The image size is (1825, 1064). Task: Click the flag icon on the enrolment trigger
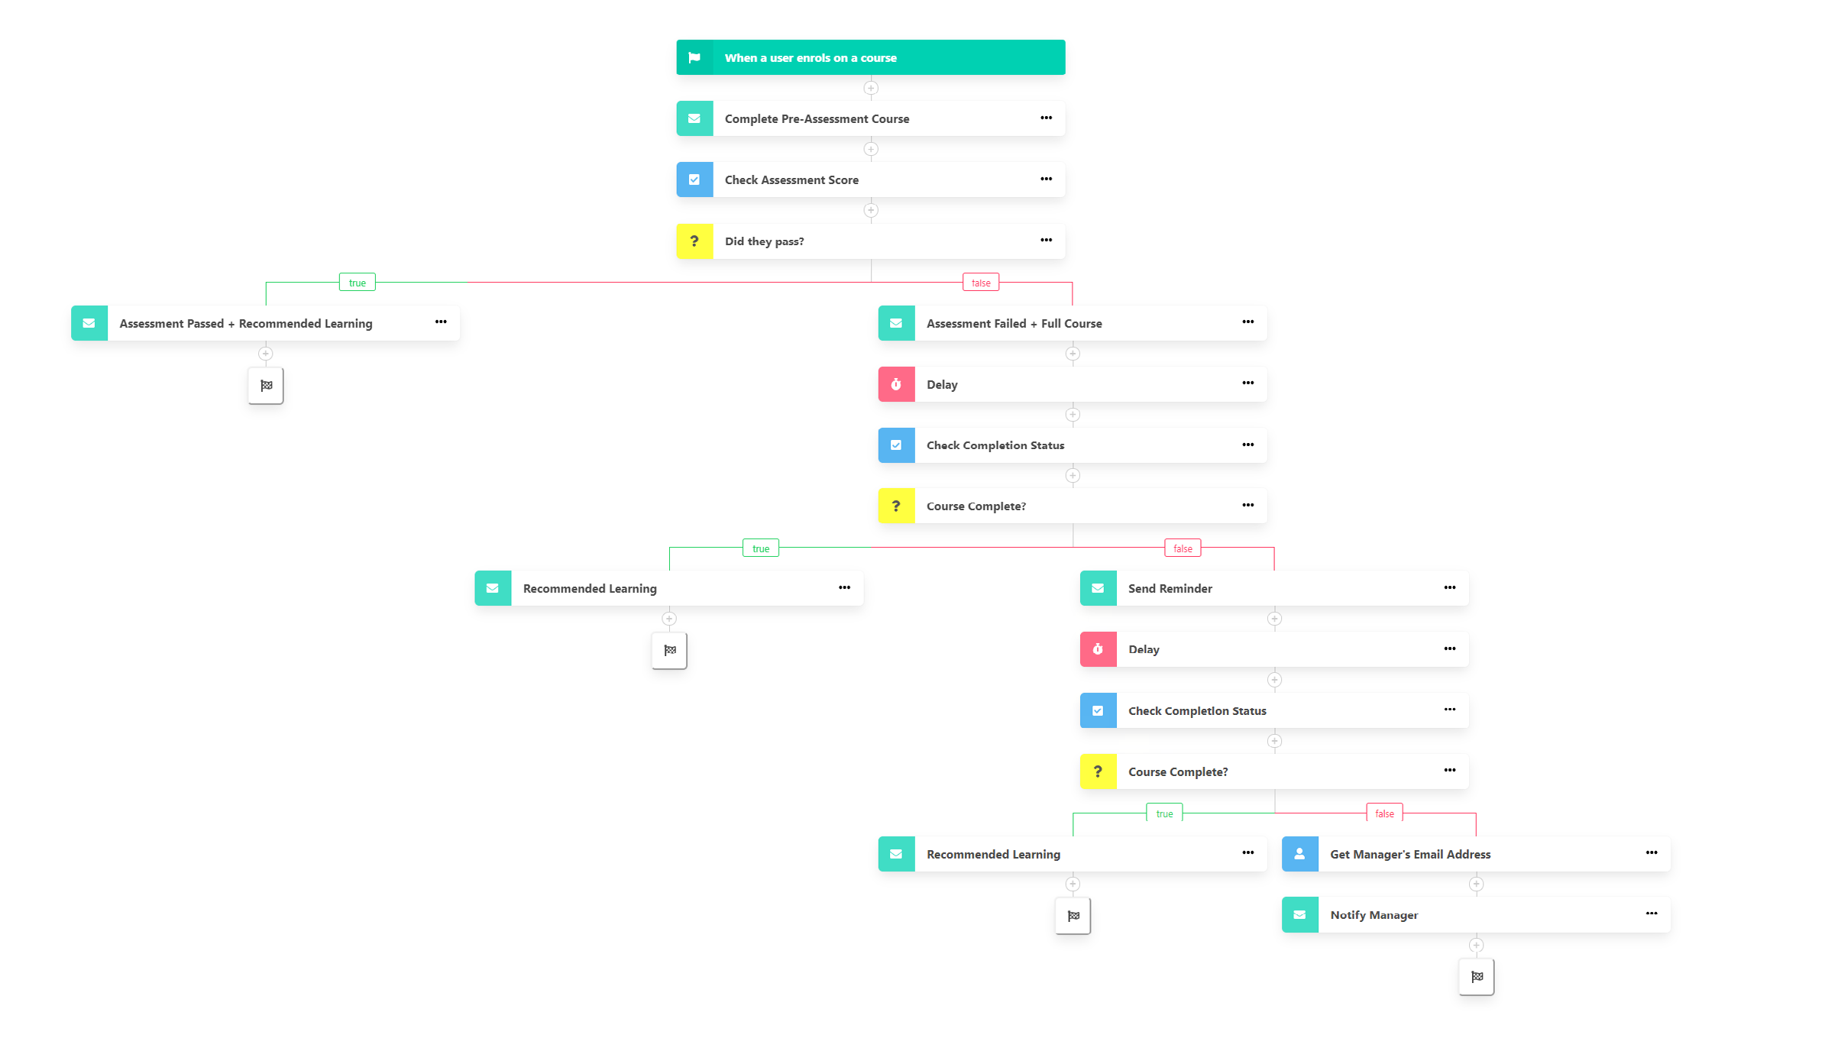695,57
